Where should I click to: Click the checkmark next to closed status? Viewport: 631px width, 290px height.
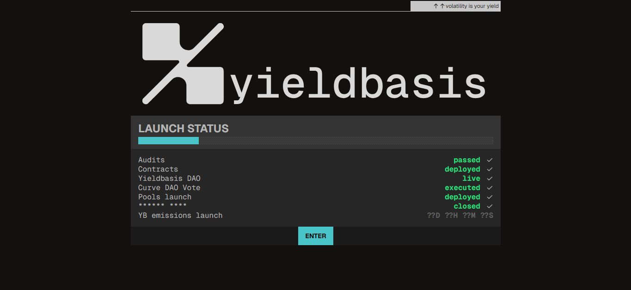[x=490, y=206]
